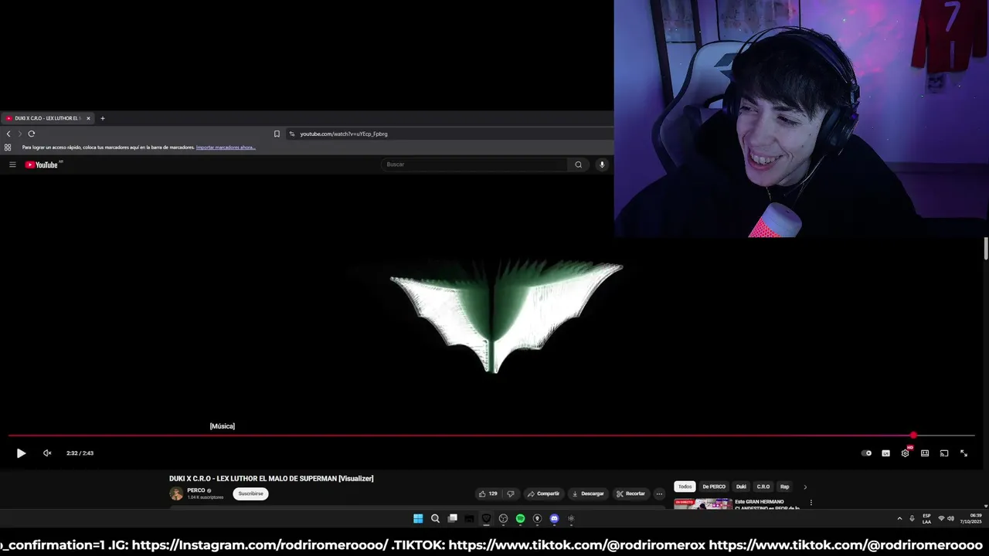Image resolution: width=989 pixels, height=556 pixels.
Task: Open Brave browser from the taskbar
Action: (486, 519)
